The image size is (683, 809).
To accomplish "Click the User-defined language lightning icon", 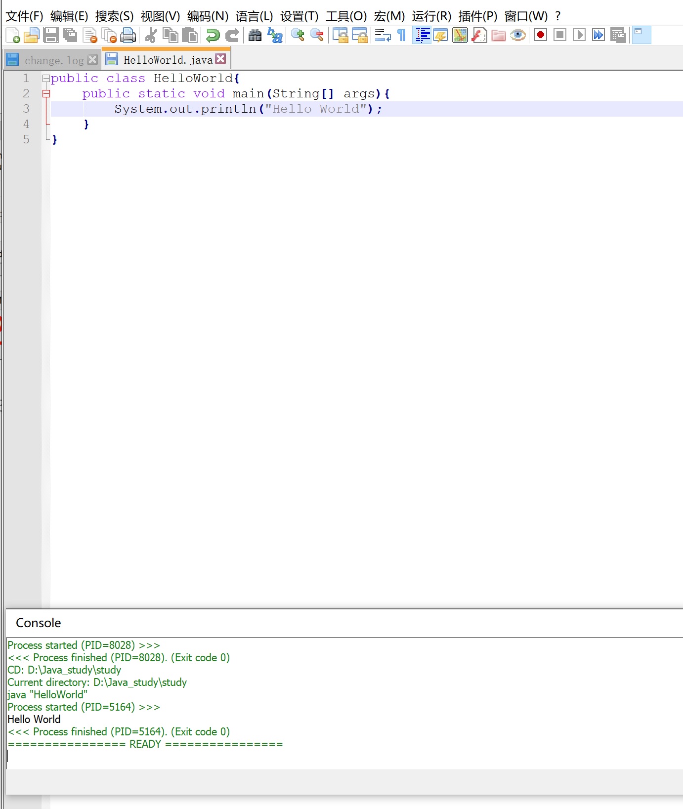I will (x=440, y=35).
